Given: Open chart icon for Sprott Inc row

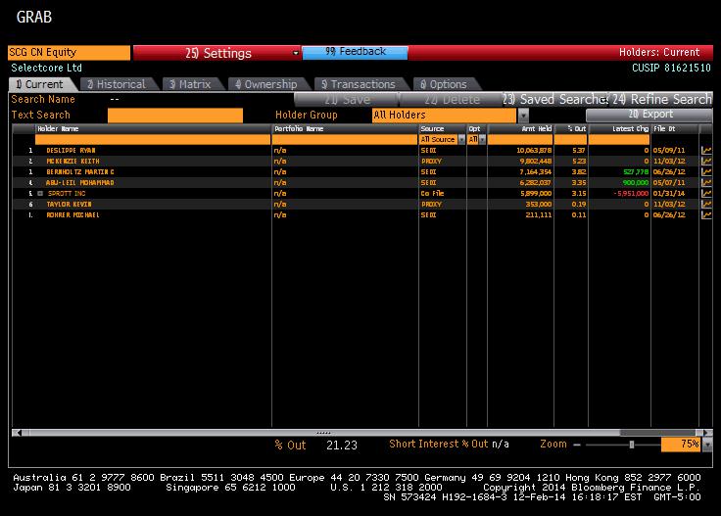Looking at the screenshot, I should coord(706,194).
